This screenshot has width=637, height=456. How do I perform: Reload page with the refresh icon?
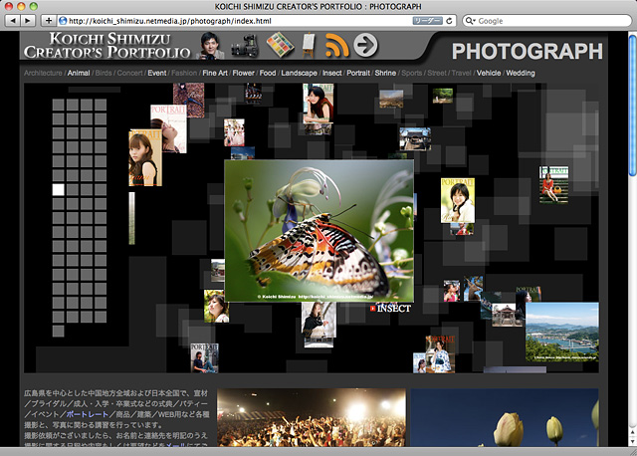point(449,21)
